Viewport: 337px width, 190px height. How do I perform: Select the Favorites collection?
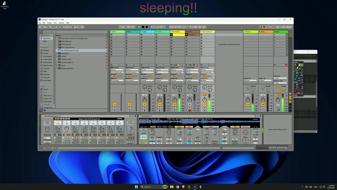[x=47, y=38]
